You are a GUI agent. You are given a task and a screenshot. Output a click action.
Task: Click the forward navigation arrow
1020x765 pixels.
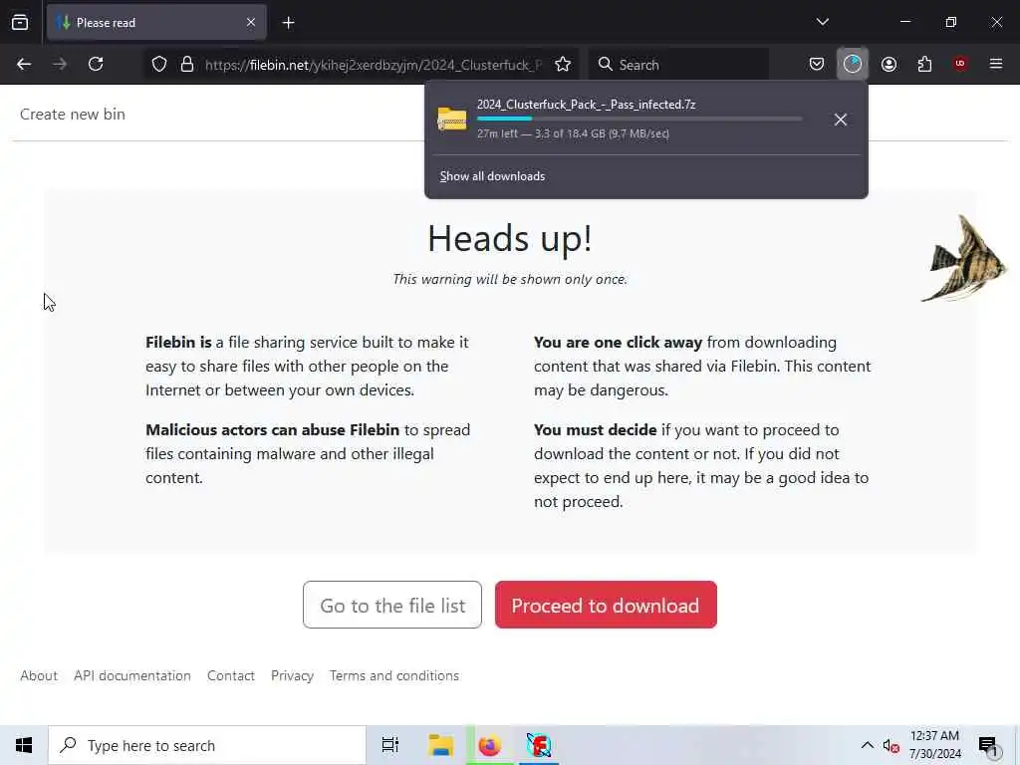click(x=60, y=64)
